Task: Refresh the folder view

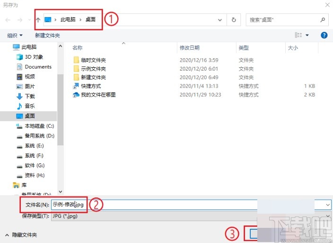Action: (234, 20)
